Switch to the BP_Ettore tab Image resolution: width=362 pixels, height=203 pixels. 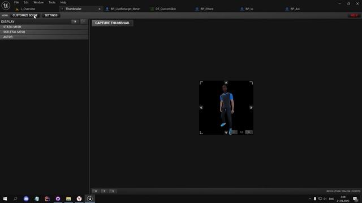[207, 9]
